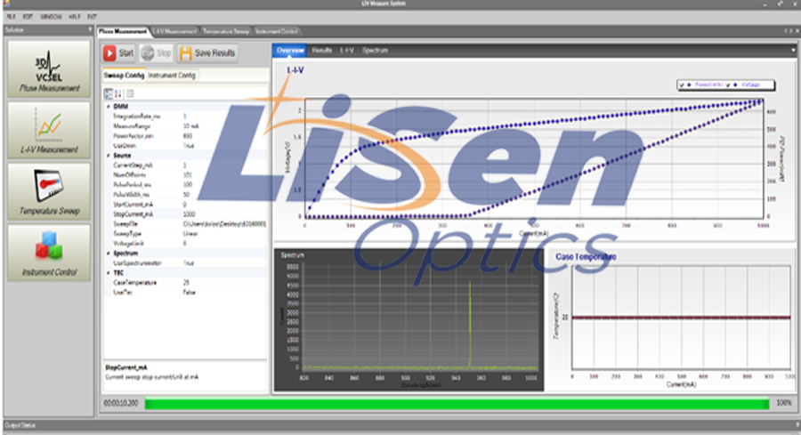801x435 pixels.
Task: Open the WINDOW menu
Action: point(51,16)
